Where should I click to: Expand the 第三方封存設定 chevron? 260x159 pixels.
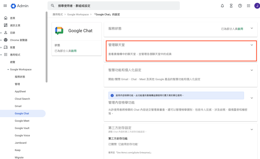tap(252, 130)
